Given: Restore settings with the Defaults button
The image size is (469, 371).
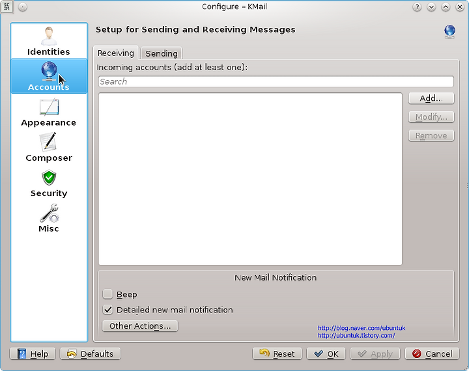Looking at the screenshot, I should pos(91,353).
